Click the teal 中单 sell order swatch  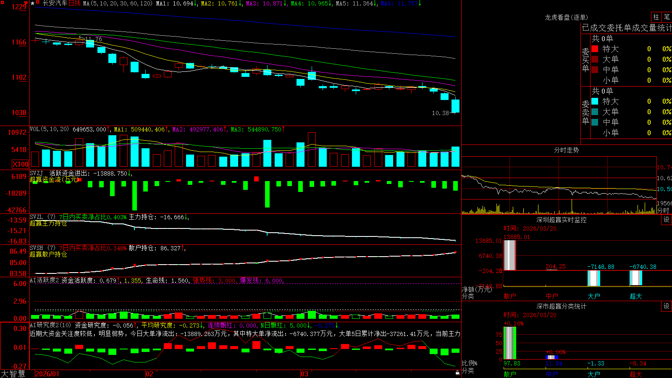click(595, 122)
